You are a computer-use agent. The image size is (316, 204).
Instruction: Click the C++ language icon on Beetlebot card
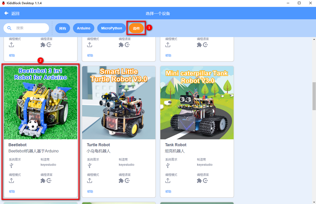pyautogui.click(x=49, y=181)
